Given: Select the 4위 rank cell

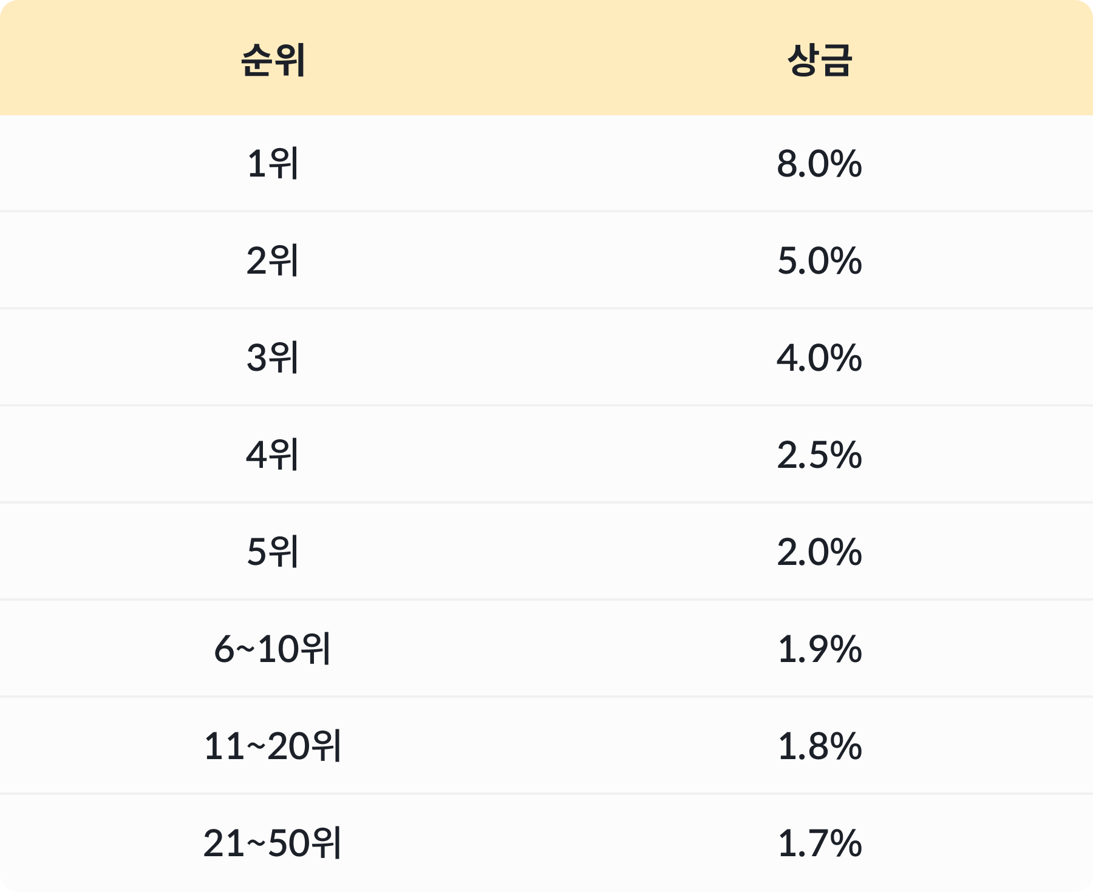Looking at the screenshot, I should click(273, 455).
